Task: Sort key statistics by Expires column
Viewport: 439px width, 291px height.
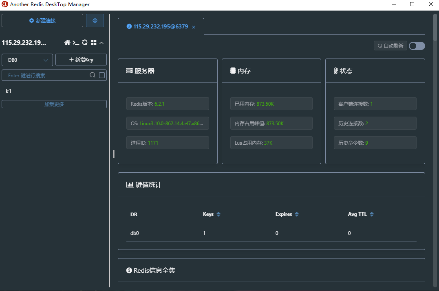Action: pyautogui.click(x=297, y=214)
